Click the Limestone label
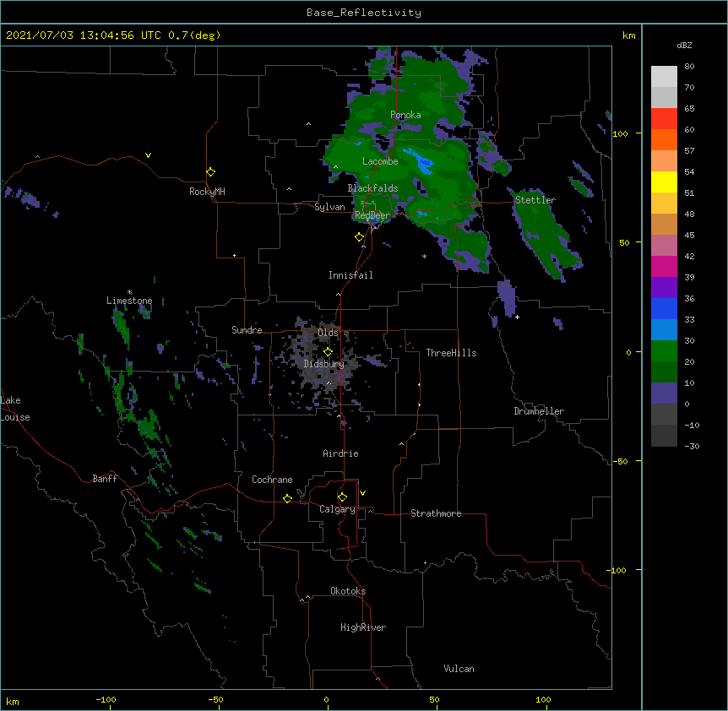The image size is (728, 711). pos(129,301)
